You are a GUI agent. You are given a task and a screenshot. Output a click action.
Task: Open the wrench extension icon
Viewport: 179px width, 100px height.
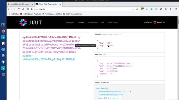pos(147,9)
